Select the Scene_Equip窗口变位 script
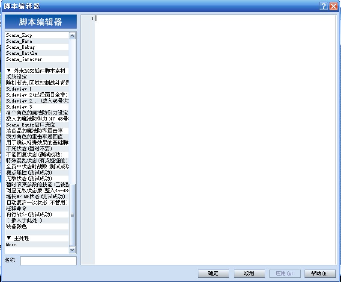Screen dimensions: 341x282 [x=37, y=125]
